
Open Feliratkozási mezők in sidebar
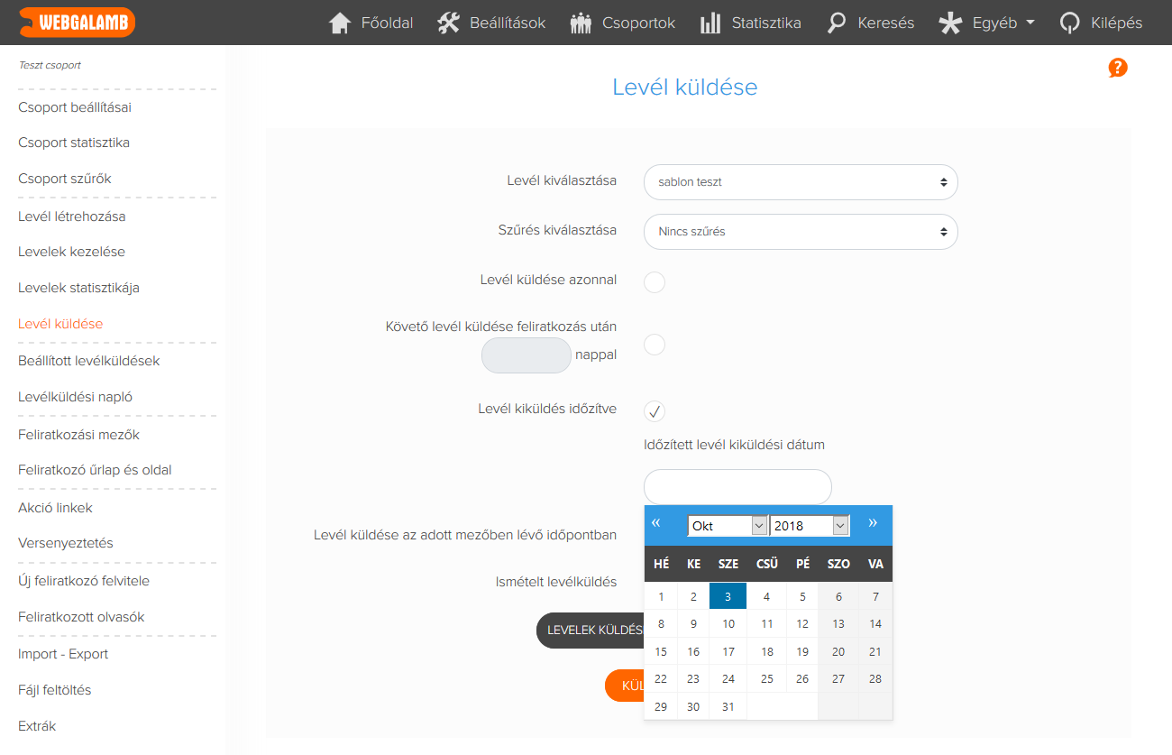(78, 435)
